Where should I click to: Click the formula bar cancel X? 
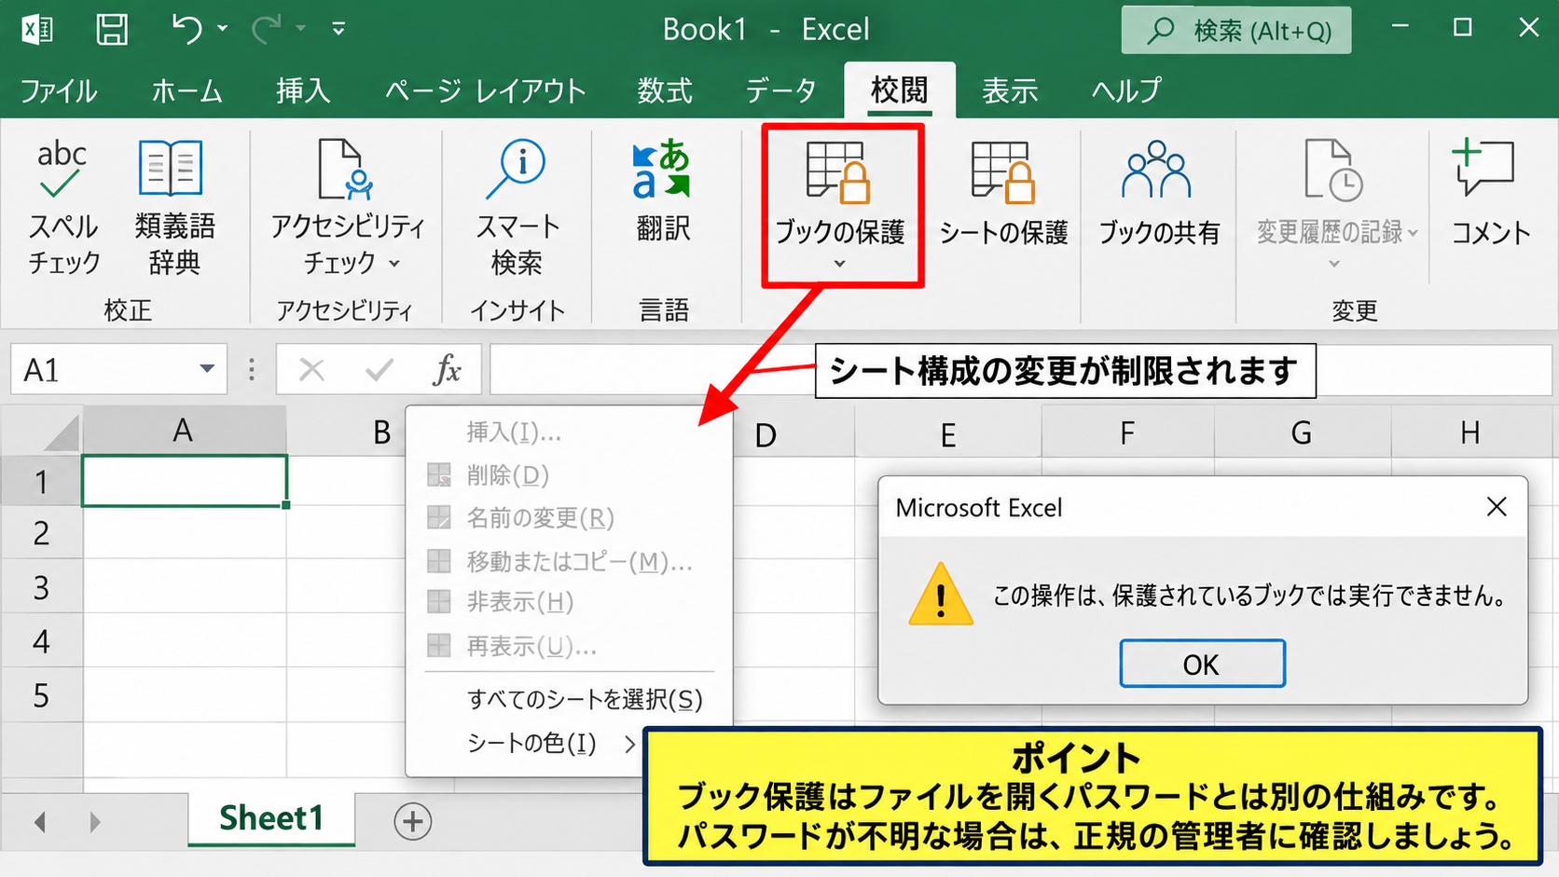point(311,370)
